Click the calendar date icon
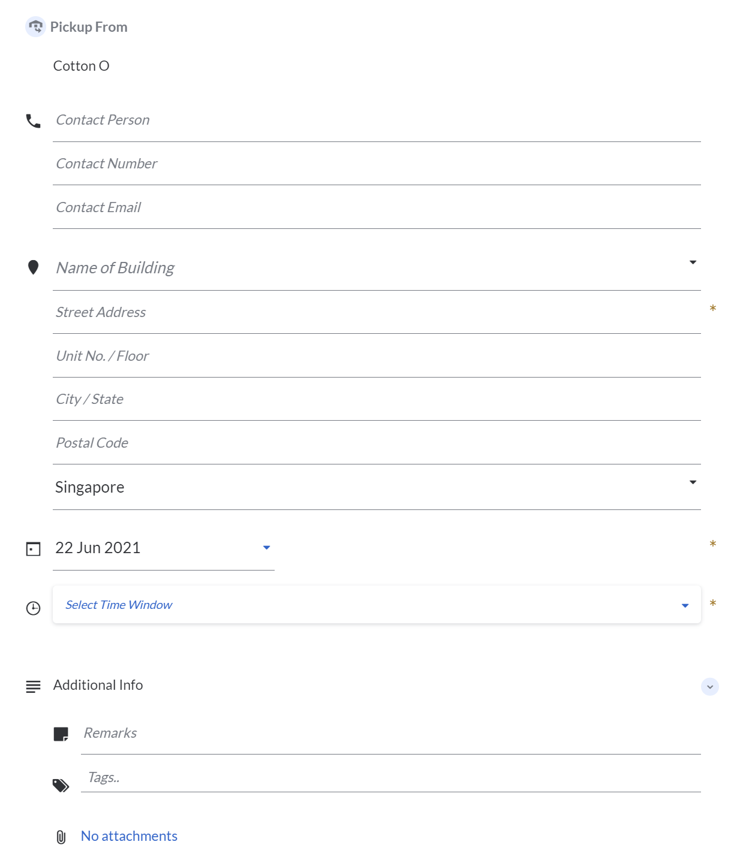Image resolution: width=746 pixels, height=863 pixels. (34, 549)
